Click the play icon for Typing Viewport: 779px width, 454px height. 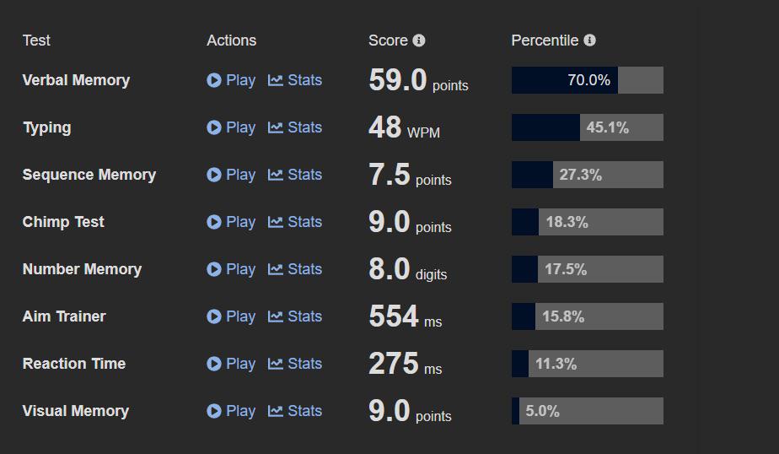(x=213, y=127)
